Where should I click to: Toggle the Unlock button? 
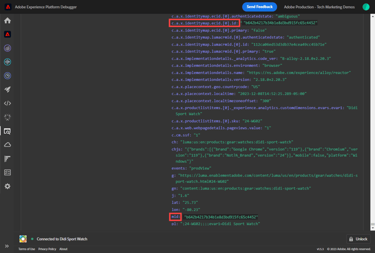click(x=358, y=239)
